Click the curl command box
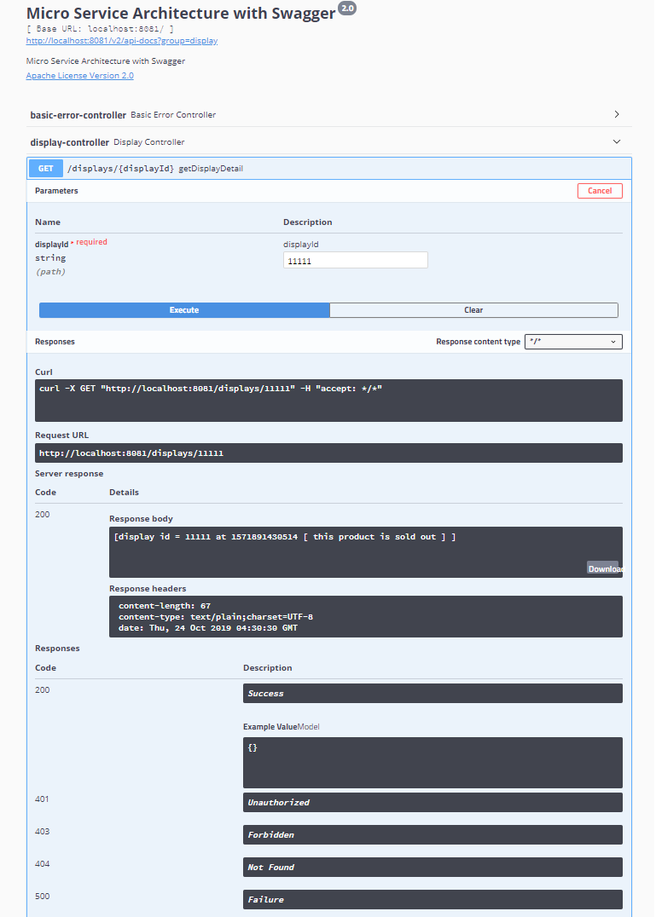Image resolution: width=656 pixels, height=917 pixels. pos(328,401)
